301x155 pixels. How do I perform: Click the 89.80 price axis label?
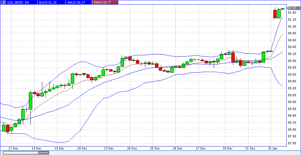tap(292, 67)
